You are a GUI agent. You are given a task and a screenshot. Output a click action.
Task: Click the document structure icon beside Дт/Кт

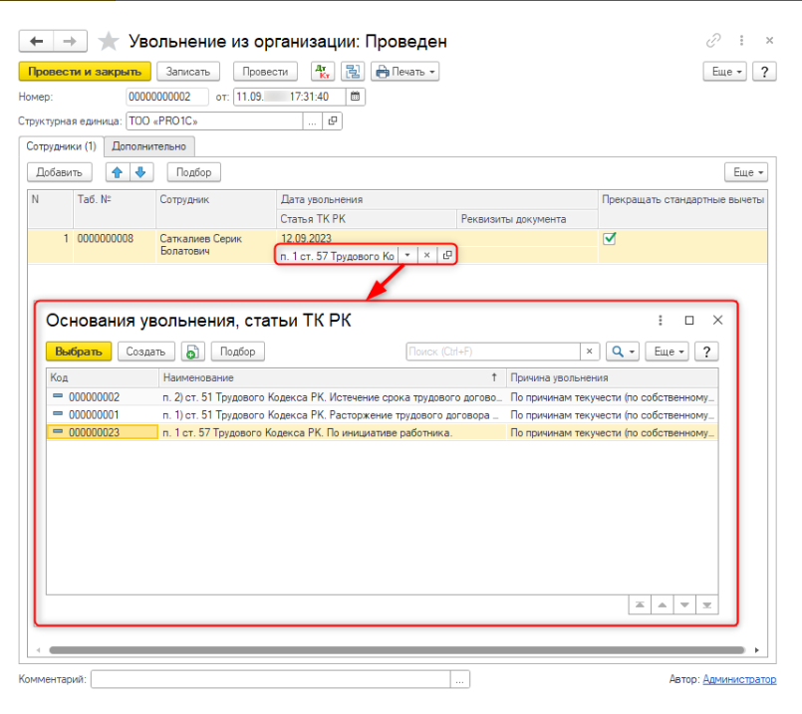(352, 72)
